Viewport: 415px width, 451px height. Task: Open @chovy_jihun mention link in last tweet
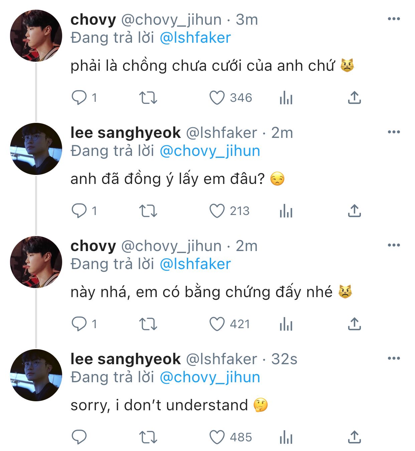pyautogui.click(x=210, y=377)
